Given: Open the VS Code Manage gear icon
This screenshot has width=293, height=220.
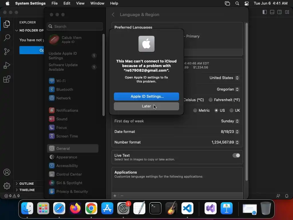Looking at the screenshot, I should (7, 186).
